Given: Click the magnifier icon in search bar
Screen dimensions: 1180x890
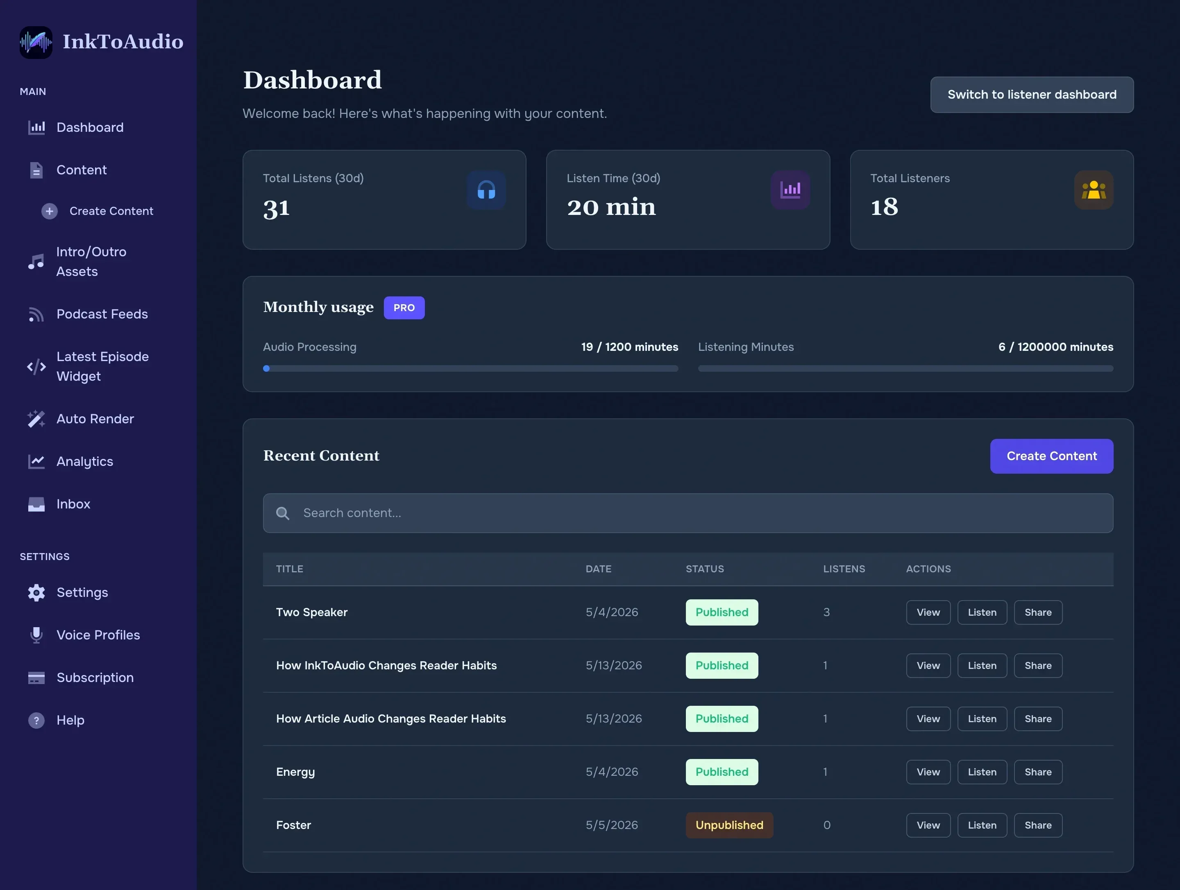Looking at the screenshot, I should (283, 513).
